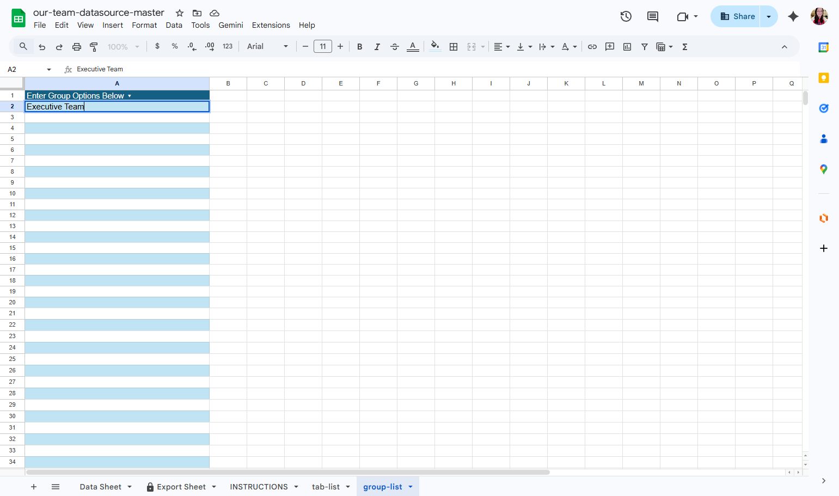The width and height of the screenshot is (839, 496).
Task: Open the fill color picker
Action: coord(434,47)
